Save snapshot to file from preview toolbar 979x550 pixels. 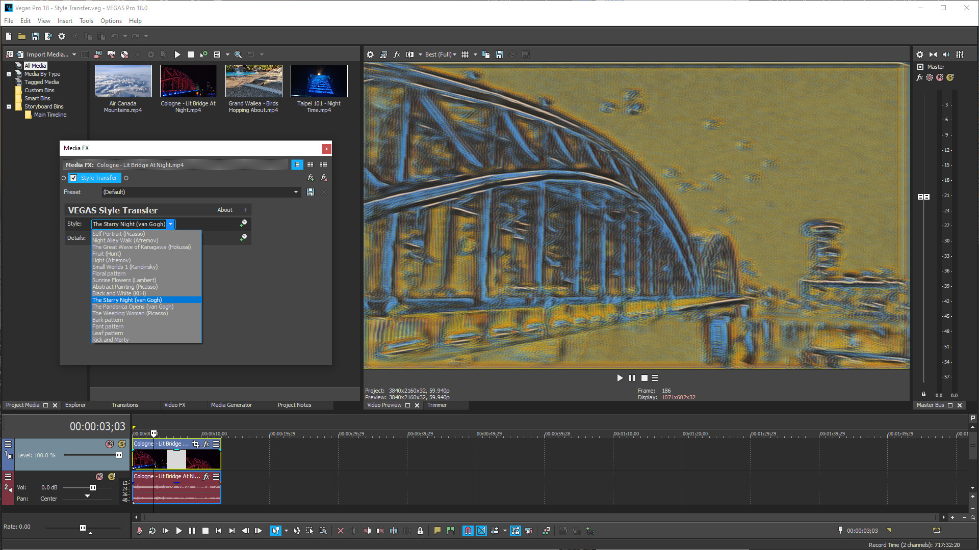pyautogui.click(x=500, y=54)
